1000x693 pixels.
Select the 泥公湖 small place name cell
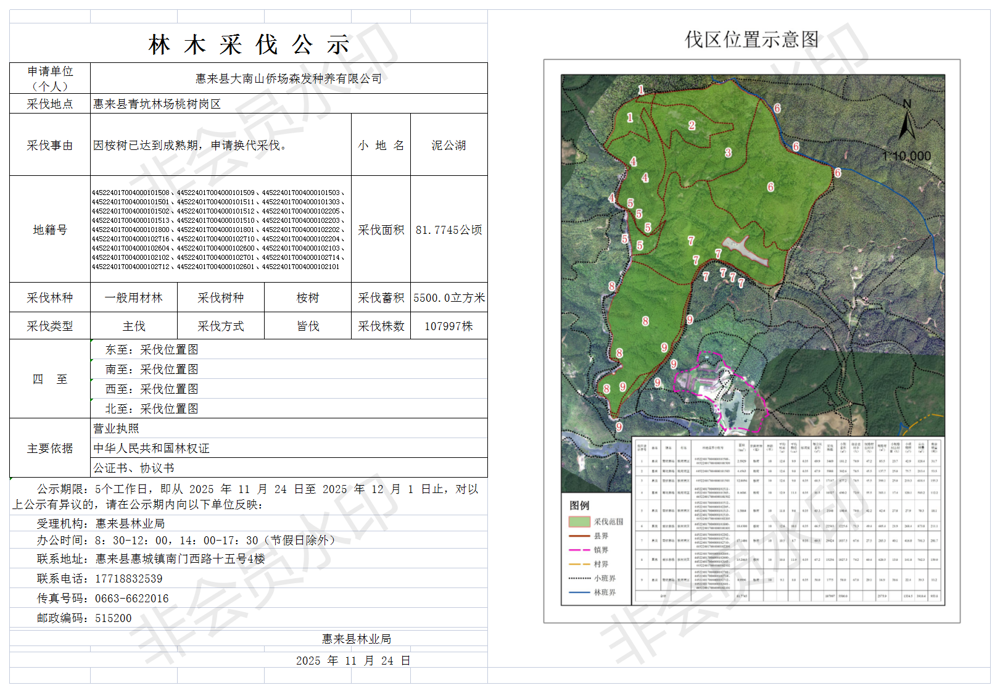point(448,145)
